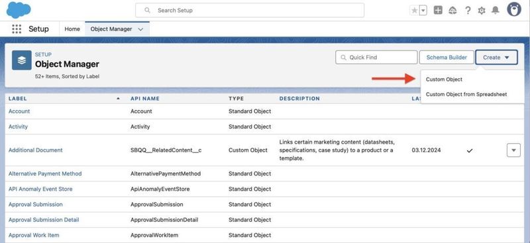Open the Additional Document object link

point(36,150)
